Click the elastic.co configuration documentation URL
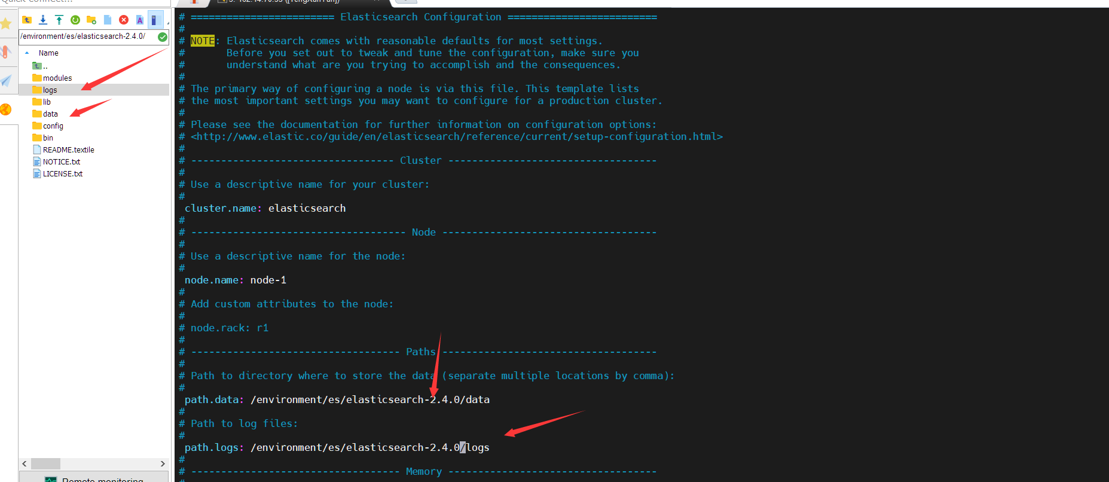 (457, 136)
